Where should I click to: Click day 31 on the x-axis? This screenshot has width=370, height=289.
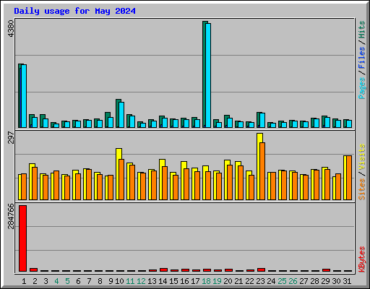347,281
